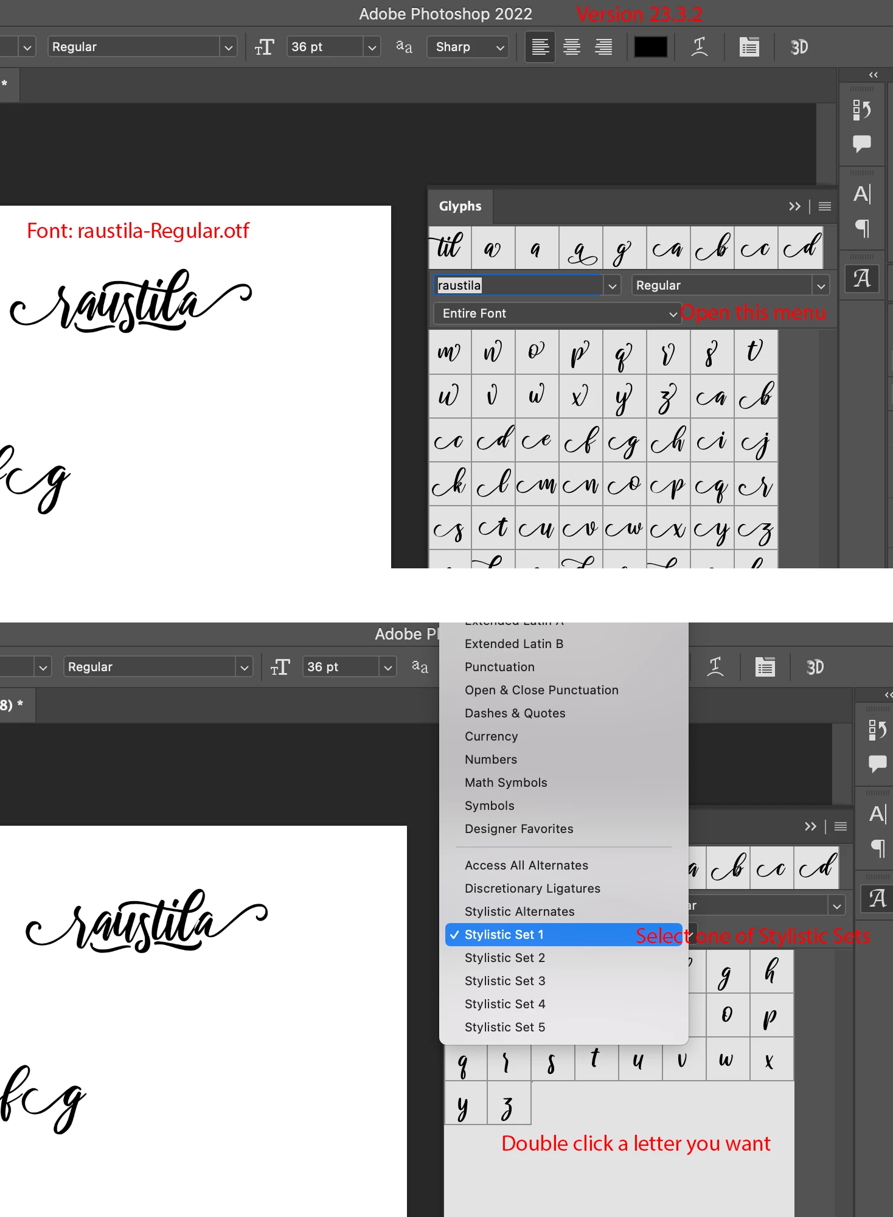The image size is (893, 1217).
Task: Click the 3D button in bottom screenshot toolbar
Action: (x=815, y=667)
